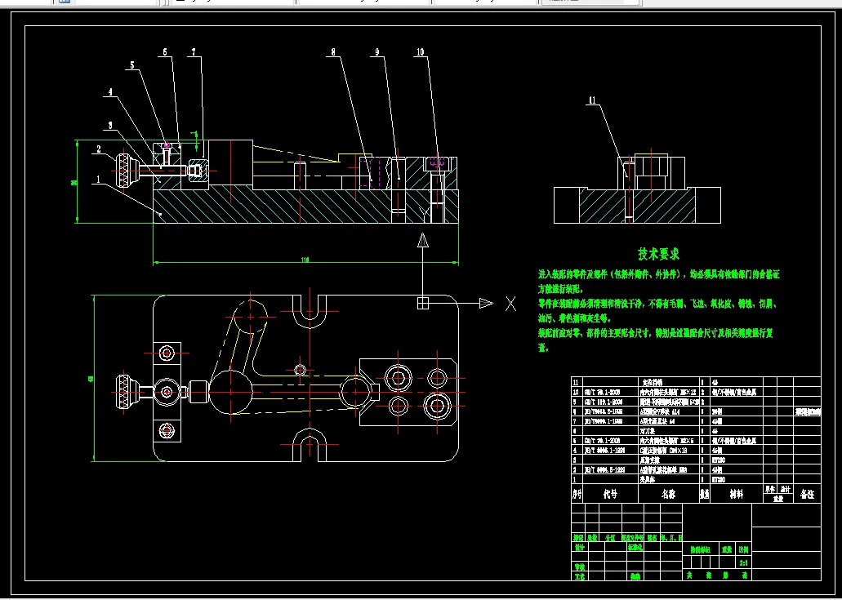Select the knurled knob labeled 2 in section view
Image resolution: width=842 pixels, height=600 pixels.
coord(124,171)
